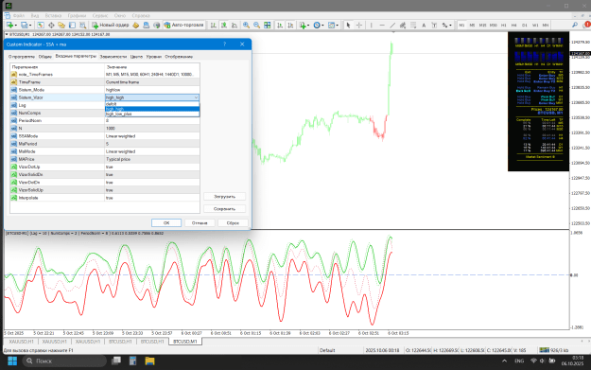This screenshot has width=591, height=370.
Task: Zoom in the chart magnifier icon
Action: point(246,25)
